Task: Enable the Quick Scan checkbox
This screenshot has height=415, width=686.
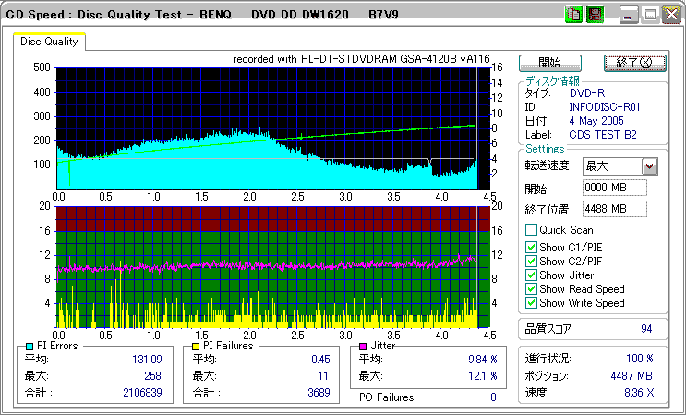Action: point(531,230)
